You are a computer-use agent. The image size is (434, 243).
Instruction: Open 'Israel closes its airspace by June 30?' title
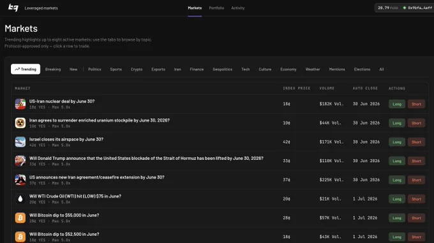point(66,139)
